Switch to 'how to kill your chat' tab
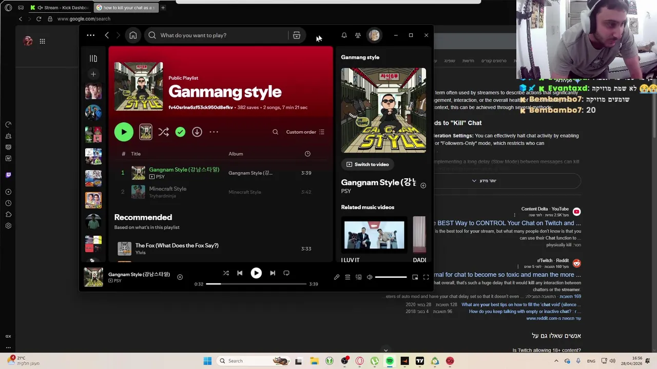657x369 pixels. (126, 8)
